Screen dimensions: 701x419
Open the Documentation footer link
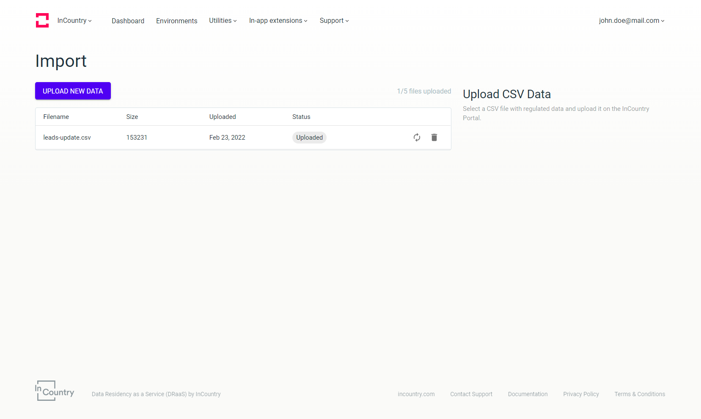[528, 394]
